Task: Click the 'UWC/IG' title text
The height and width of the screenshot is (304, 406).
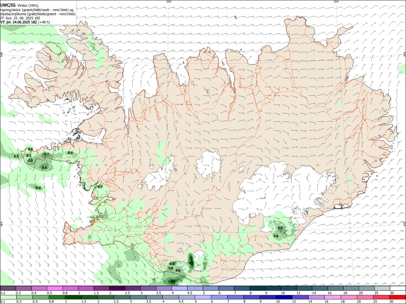Action: 8,5
